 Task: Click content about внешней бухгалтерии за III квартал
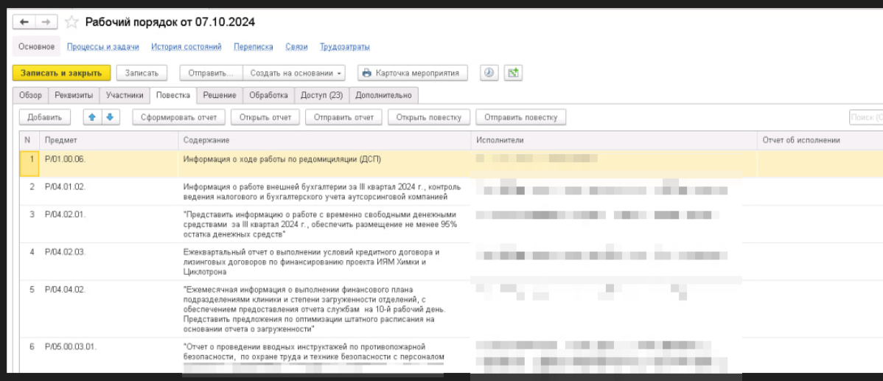click(322, 192)
